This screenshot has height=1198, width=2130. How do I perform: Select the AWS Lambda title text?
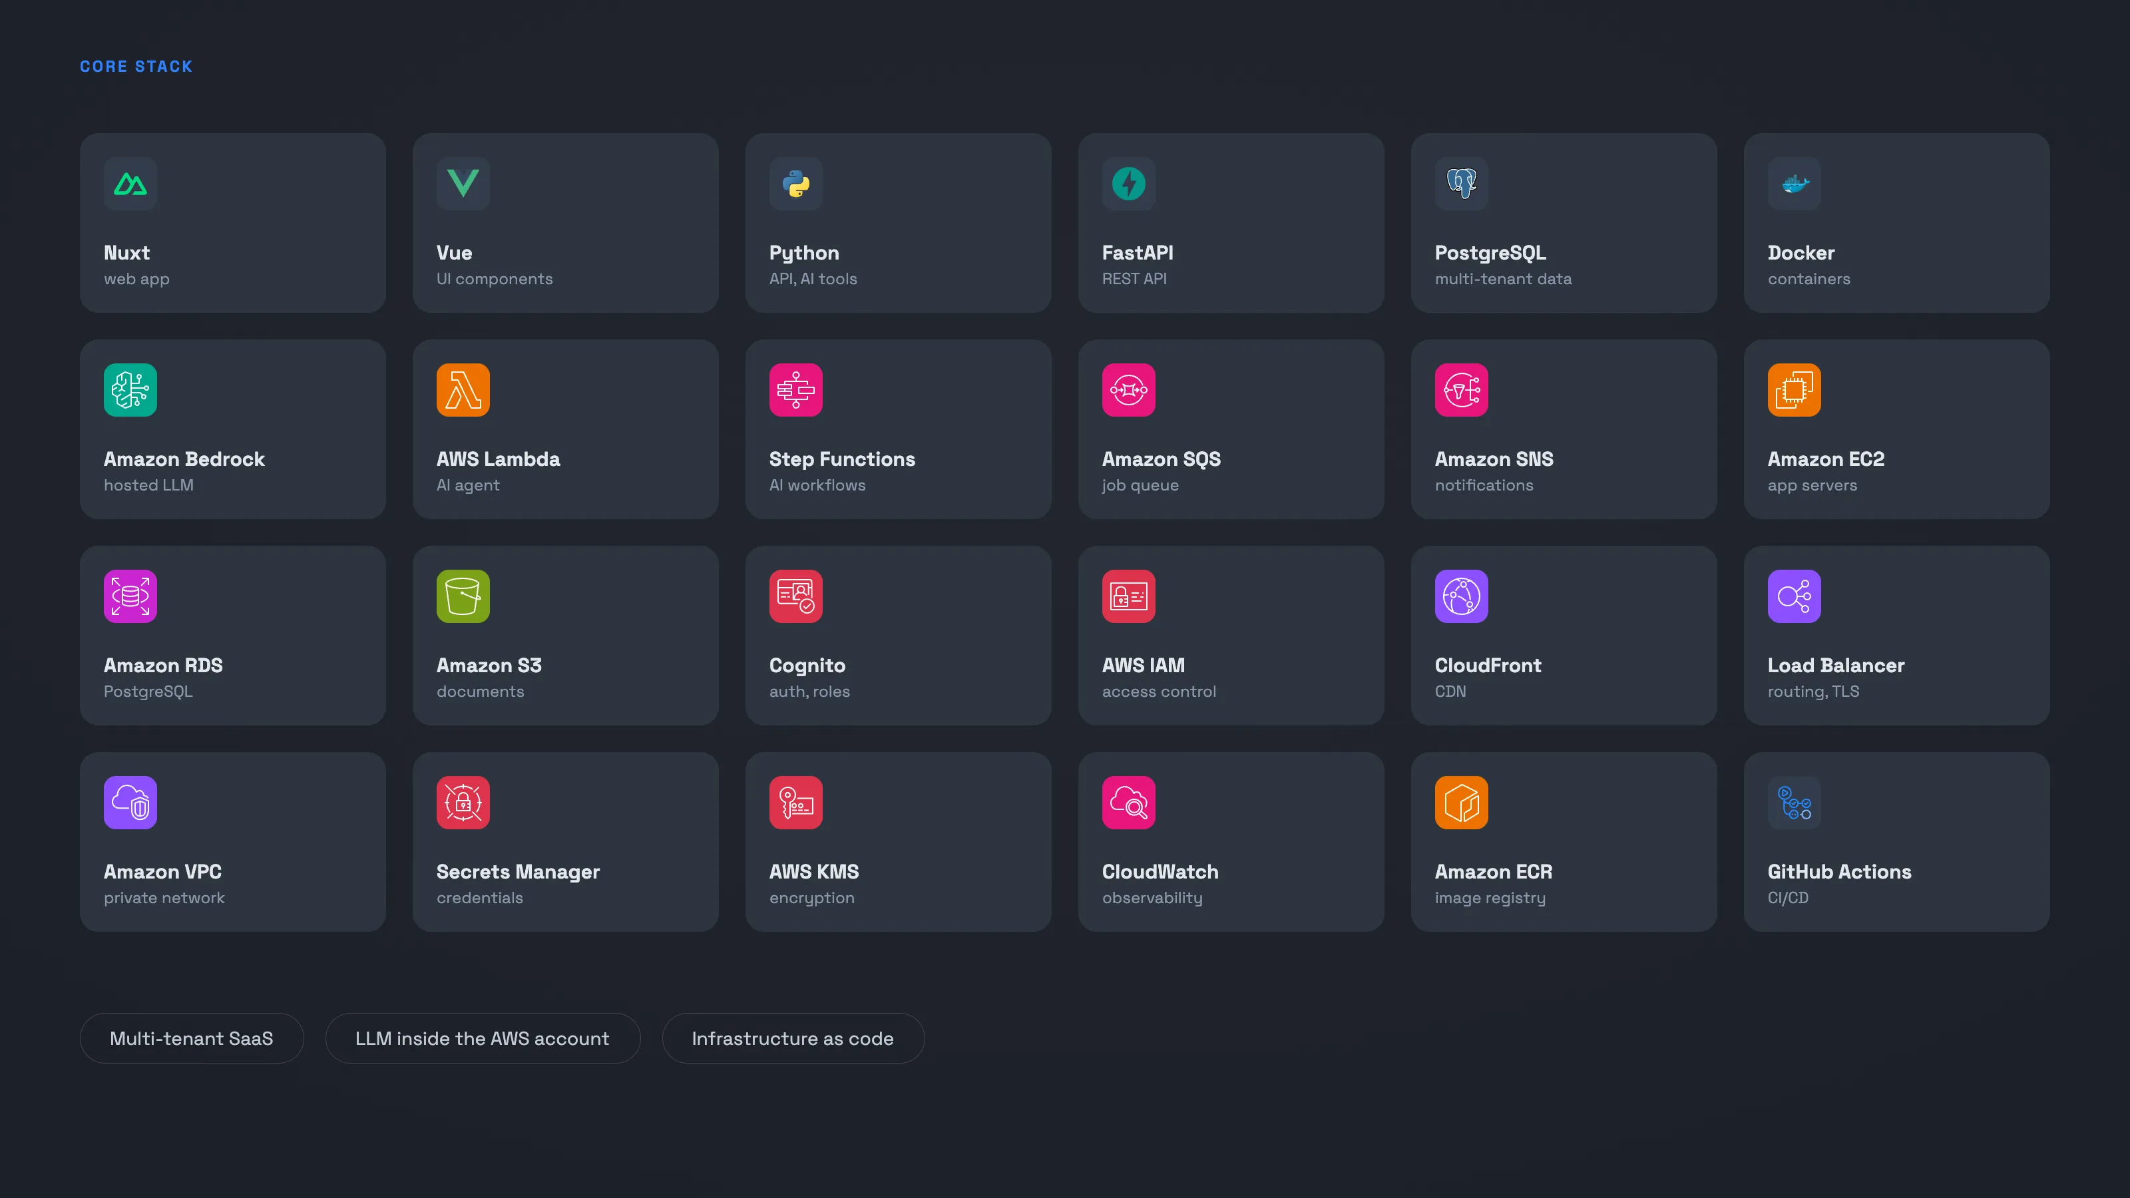tap(498, 459)
